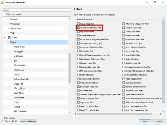Click the filter list scroll down arrow
The width and height of the screenshot is (167, 125).
163,111
